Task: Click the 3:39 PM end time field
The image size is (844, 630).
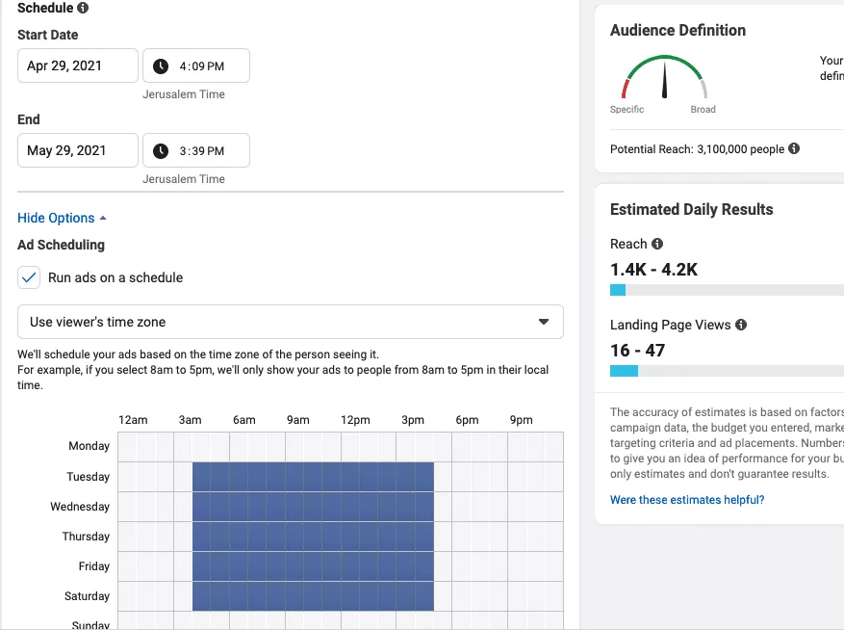Action: [196, 150]
